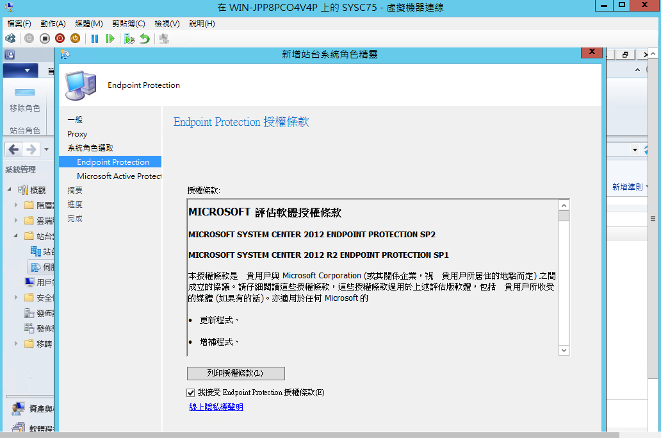Click the 進度 wizard step
The height and width of the screenshot is (438, 661).
(75, 204)
